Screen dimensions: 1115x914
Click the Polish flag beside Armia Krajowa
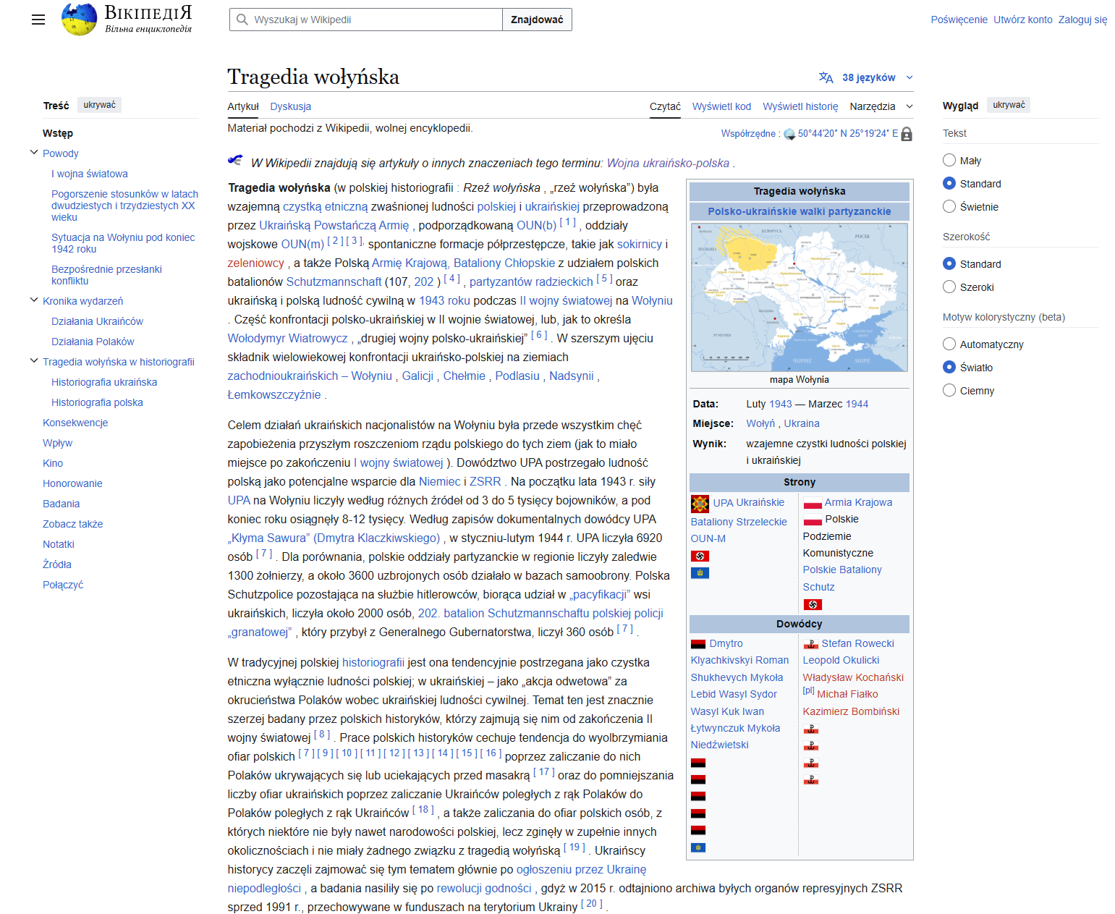tap(813, 503)
